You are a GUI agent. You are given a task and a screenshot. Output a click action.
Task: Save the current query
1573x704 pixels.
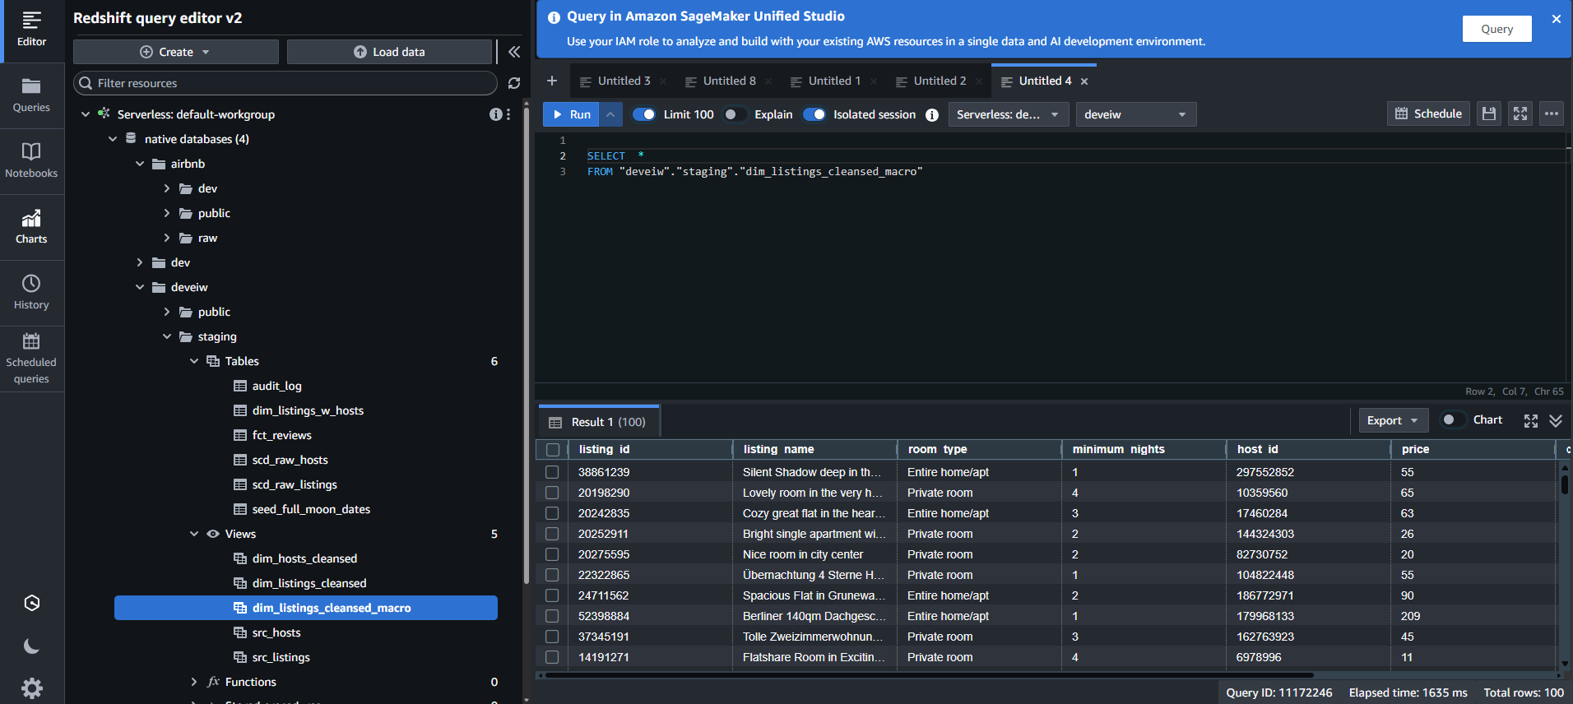[1489, 114]
